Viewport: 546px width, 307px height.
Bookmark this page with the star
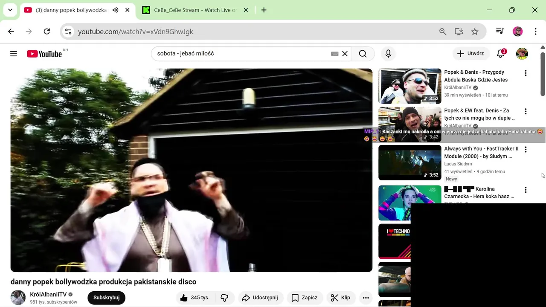click(475, 32)
